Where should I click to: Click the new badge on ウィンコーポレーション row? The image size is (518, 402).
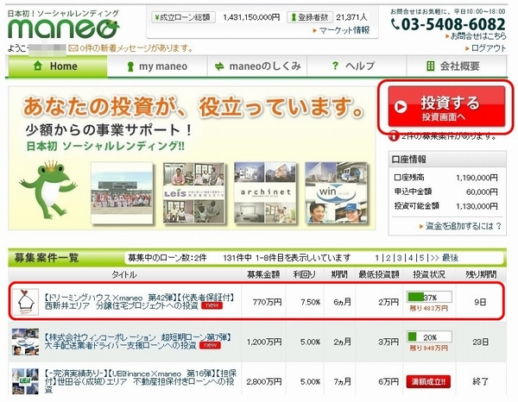[210, 345]
